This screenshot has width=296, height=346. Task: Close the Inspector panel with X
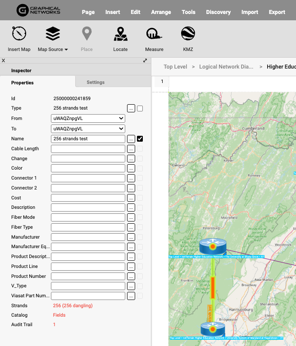4,60
